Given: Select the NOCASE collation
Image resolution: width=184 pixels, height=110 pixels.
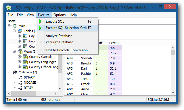Looking at the screenshot, I should [30, 82].
